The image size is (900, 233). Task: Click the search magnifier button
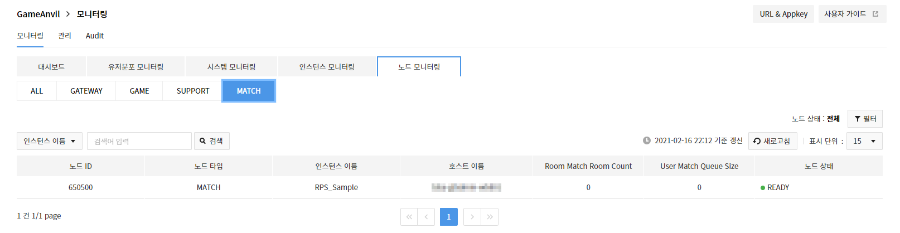point(212,141)
